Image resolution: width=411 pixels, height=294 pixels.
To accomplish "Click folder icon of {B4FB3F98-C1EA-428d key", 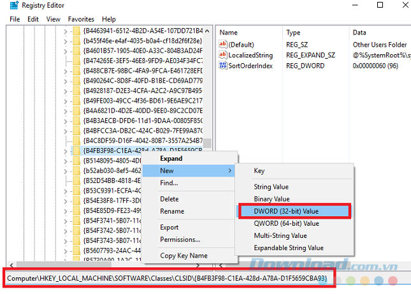I will pyautogui.click(x=76, y=151).
